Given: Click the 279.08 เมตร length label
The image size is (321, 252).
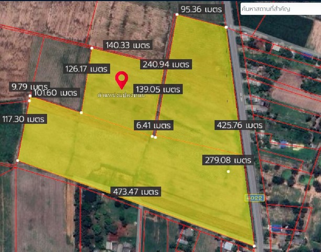Looking at the screenshot, I should click(x=228, y=160).
